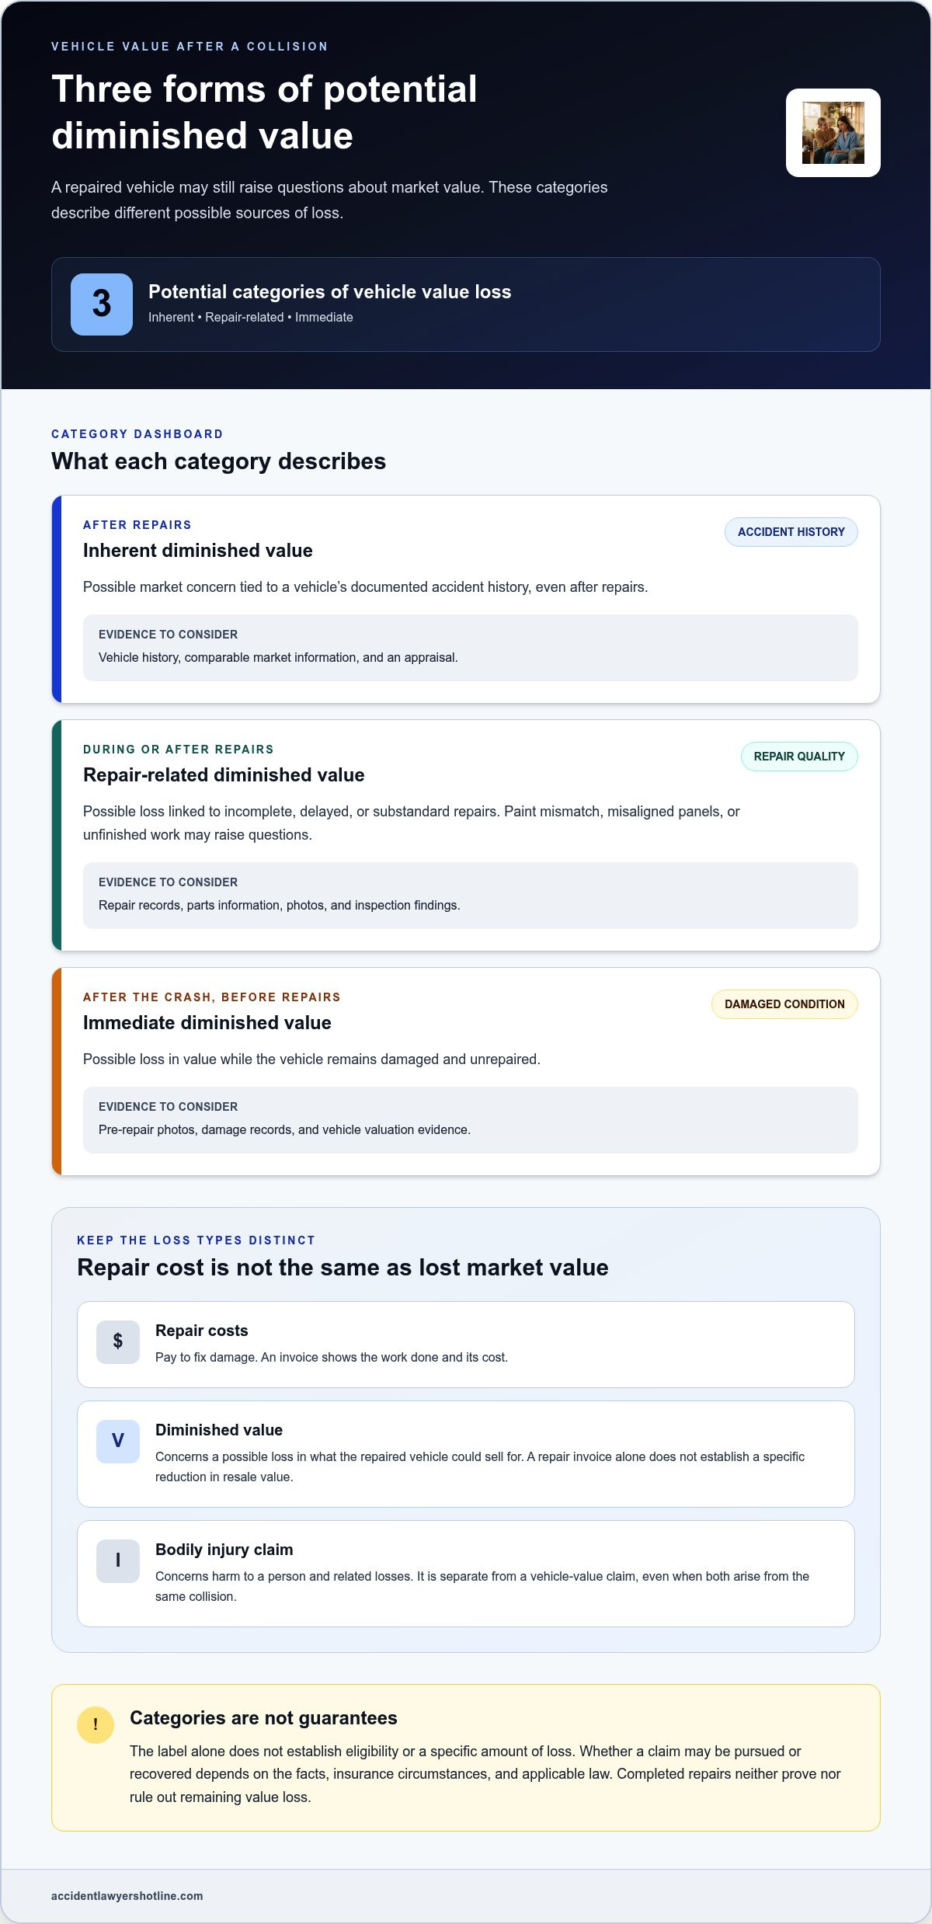Image resolution: width=932 pixels, height=1924 pixels.
Task: Click the number 3 badge icon
Action: [x=102, y=304]
